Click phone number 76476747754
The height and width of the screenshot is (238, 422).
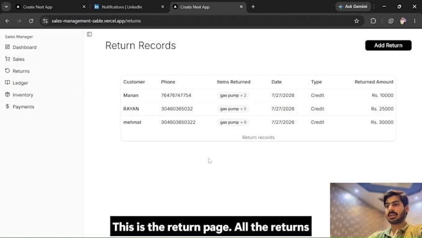tap(176, 96)
